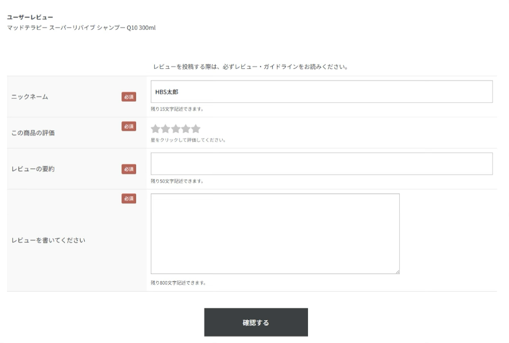Rate the product one star
Image resolution: width=509 pixels, height=343 pixels.
[156, 129]
